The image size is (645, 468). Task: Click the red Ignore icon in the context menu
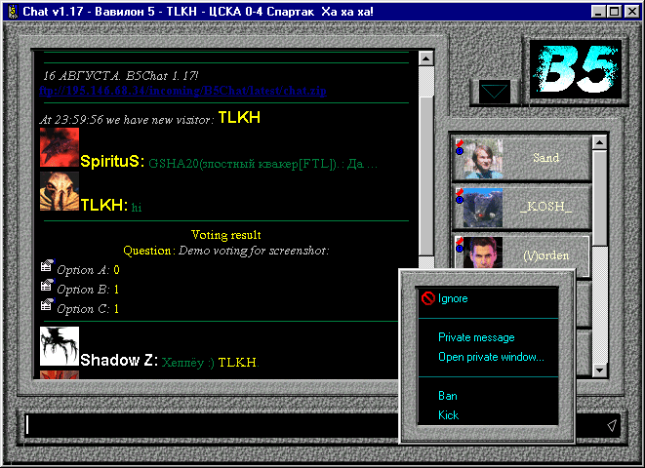[427, 298]
